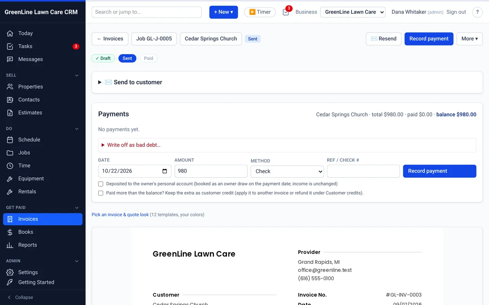489x305 pixels.
Task: Open the Tasks checkbox icon in sidebar
Action: [x=10, y=47]
